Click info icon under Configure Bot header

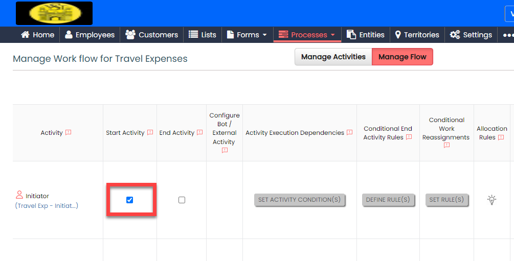tap(225, 151)
